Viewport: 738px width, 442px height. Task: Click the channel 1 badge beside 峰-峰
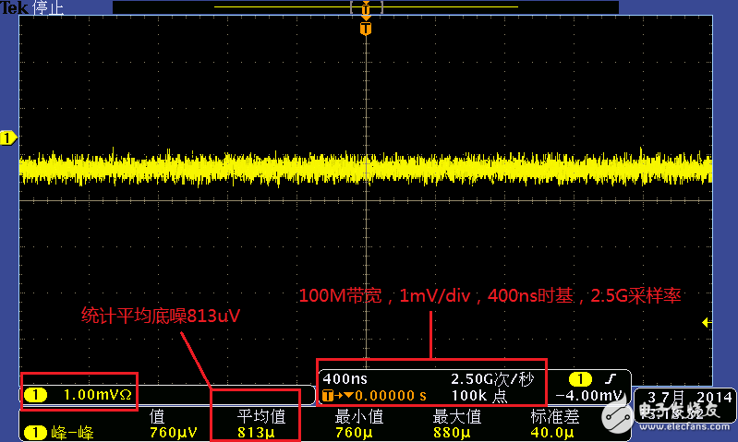coord(35,432)
